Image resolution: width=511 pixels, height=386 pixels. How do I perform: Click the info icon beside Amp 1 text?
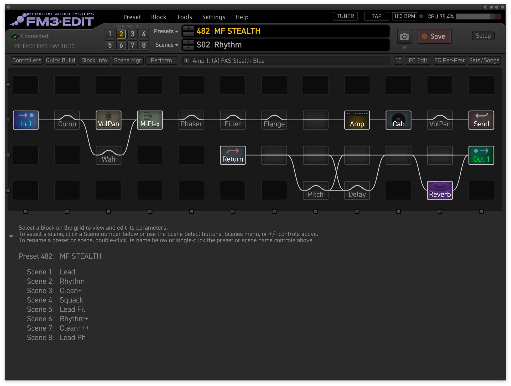point(187,61)
